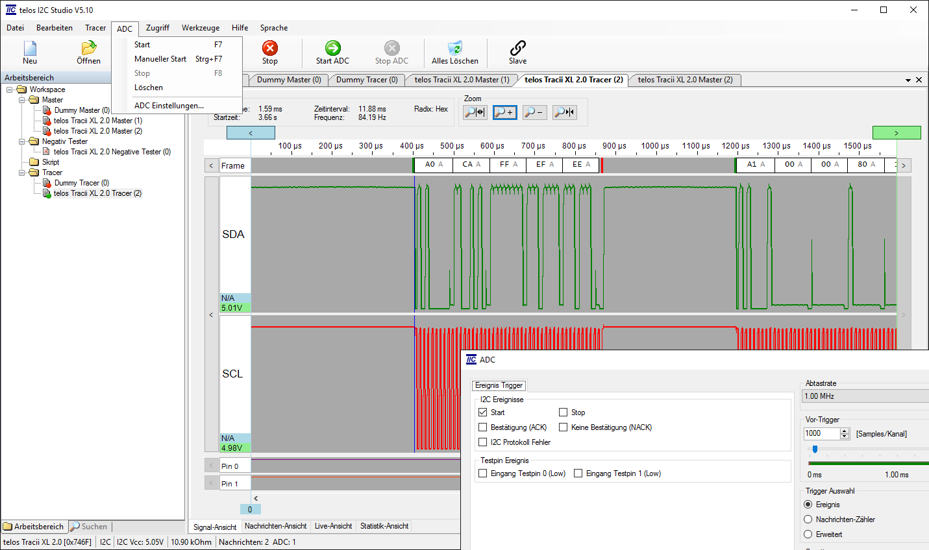
Task: Click the Vor-Trigger samples input field
Action: pyautogui.click(x=821, y=434)
